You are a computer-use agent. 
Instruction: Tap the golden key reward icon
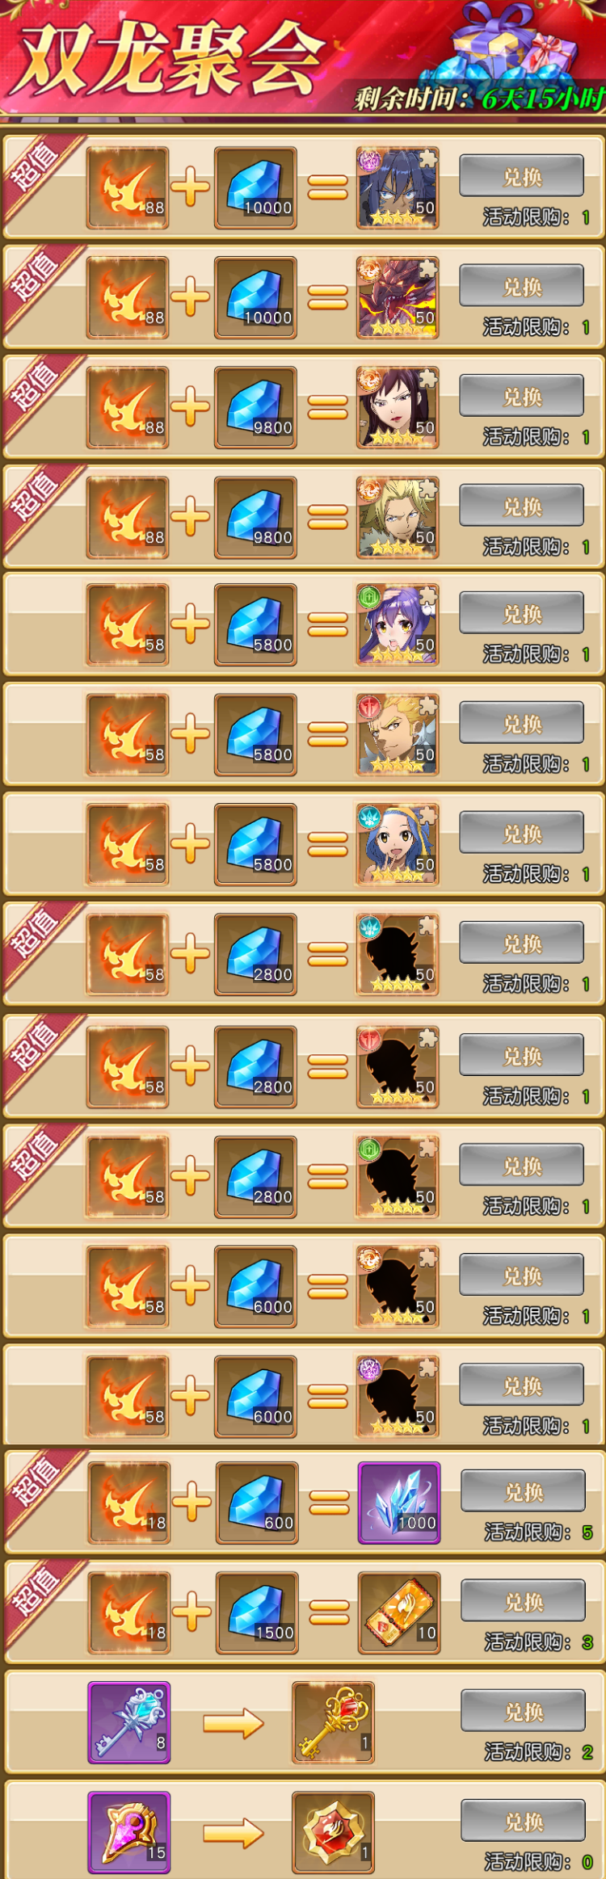[x=333, y=1722]
